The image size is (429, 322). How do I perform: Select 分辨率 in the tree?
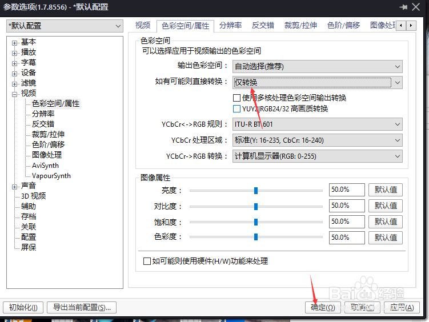(43, 114)
